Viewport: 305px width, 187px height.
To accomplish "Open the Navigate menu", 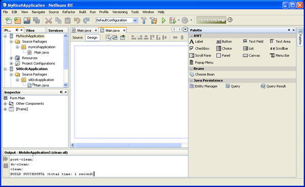I will click(x=38, y=12).
